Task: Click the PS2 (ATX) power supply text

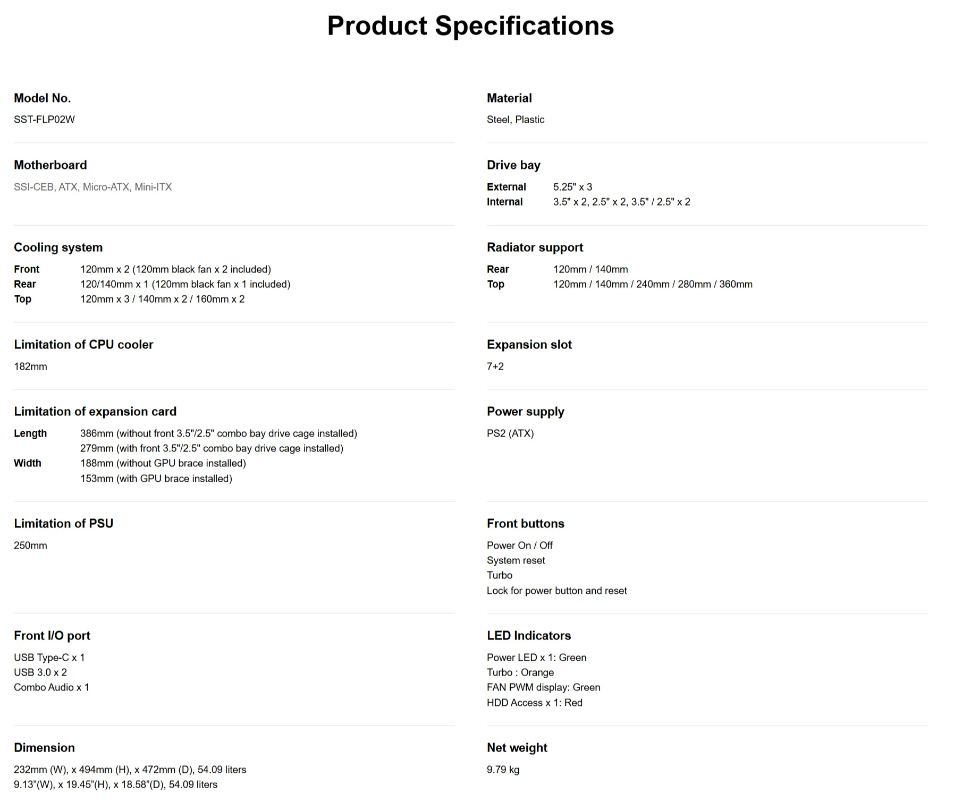Action: 510,433
